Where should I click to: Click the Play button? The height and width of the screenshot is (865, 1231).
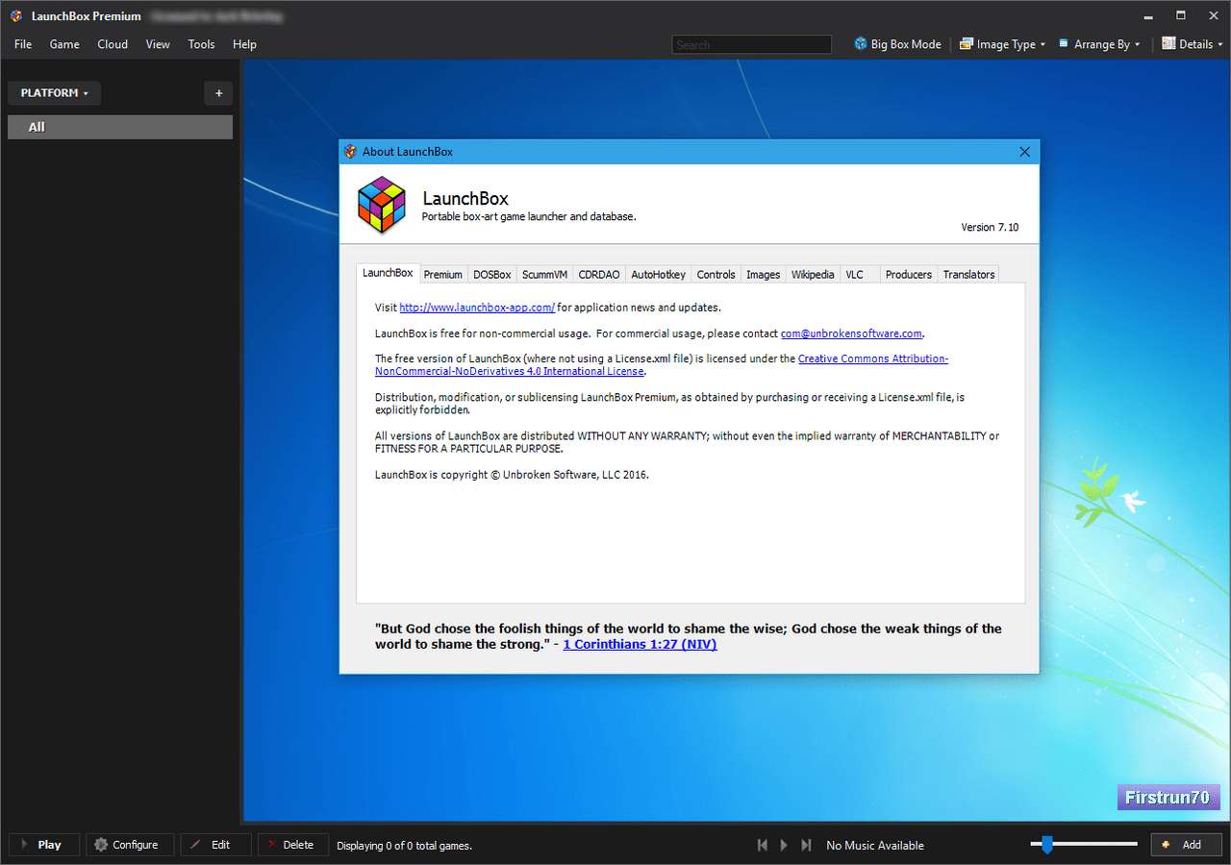[x=43, y=845]
